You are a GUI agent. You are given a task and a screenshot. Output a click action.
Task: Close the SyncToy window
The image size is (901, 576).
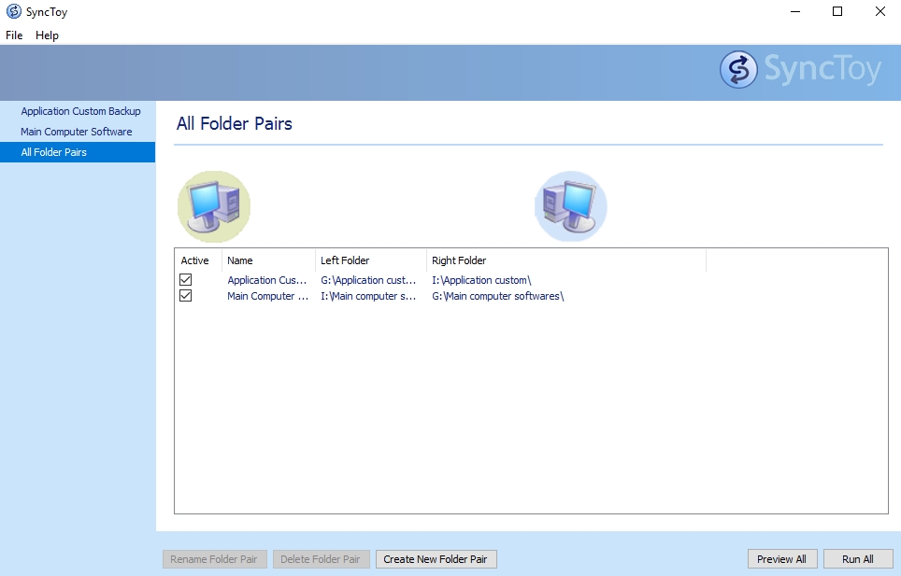(880, 11)
